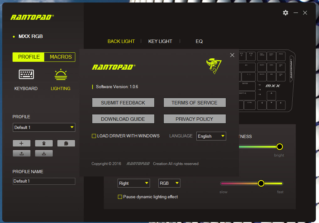The image size is (319, 223).
Task: Click the F12 key on keyboard image
Action: [x=251, y=56]
